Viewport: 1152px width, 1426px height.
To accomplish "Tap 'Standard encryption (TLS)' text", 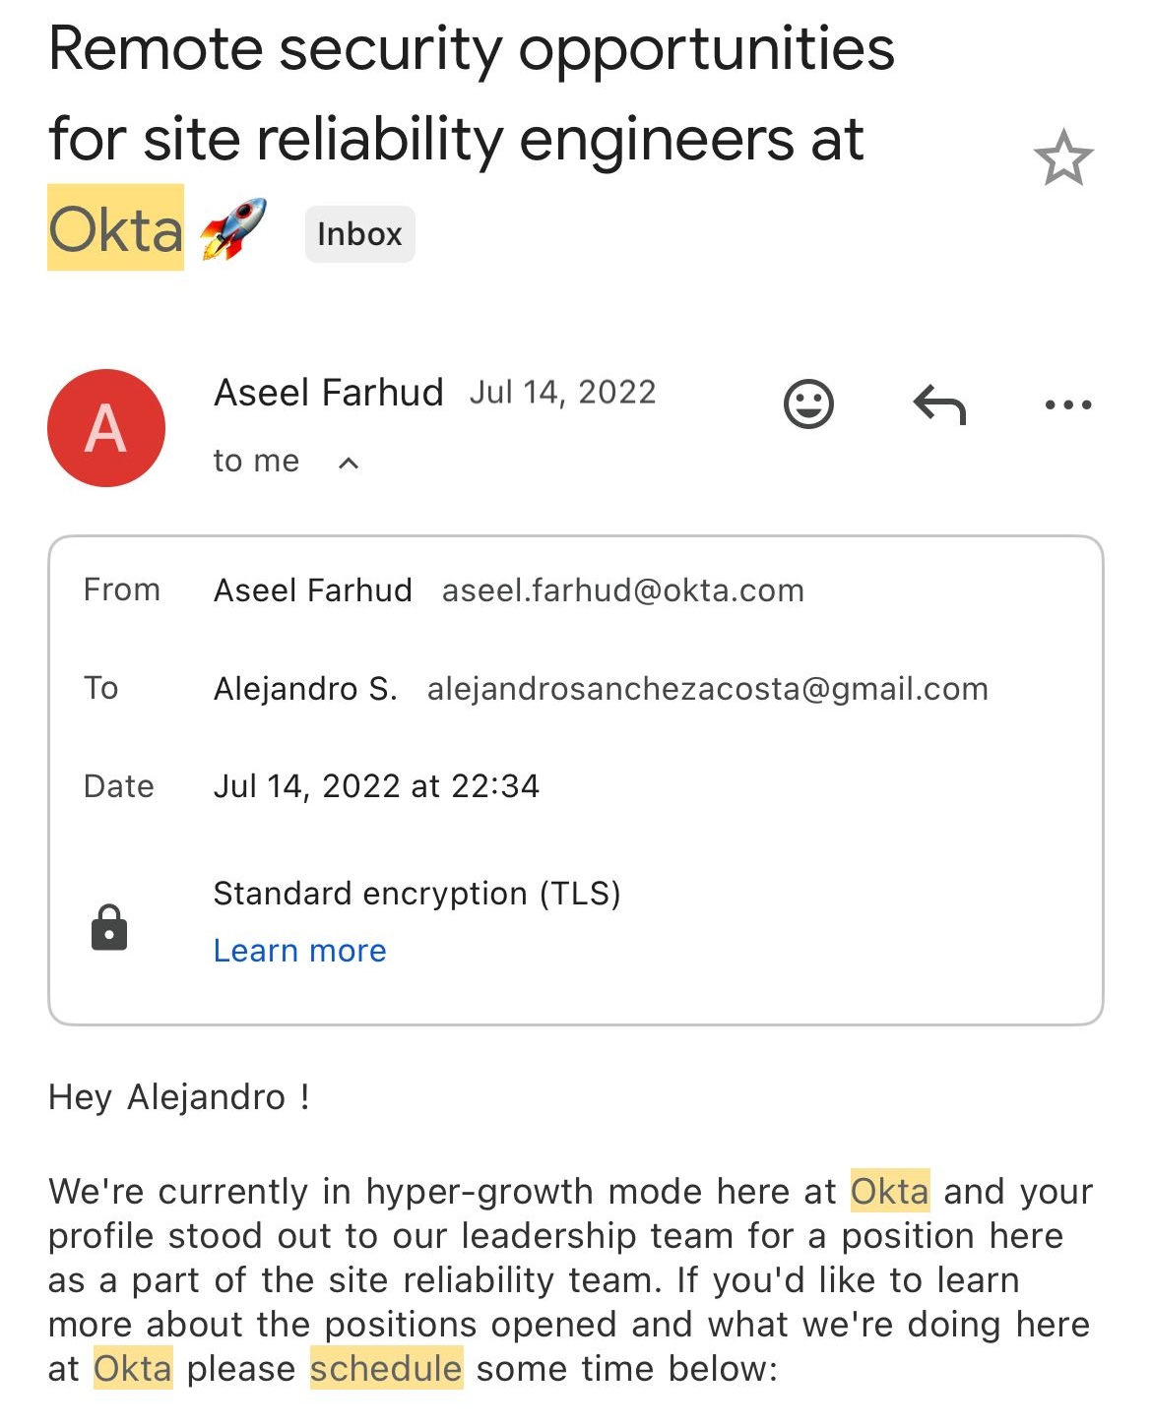I will click(416, 894).
